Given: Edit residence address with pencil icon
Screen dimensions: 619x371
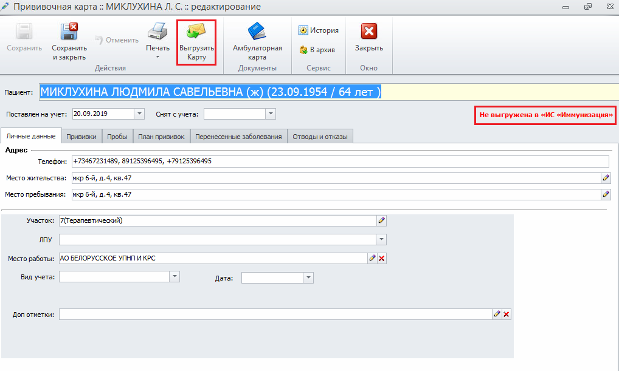Looking at the screenshot, I should coord(606,178).
